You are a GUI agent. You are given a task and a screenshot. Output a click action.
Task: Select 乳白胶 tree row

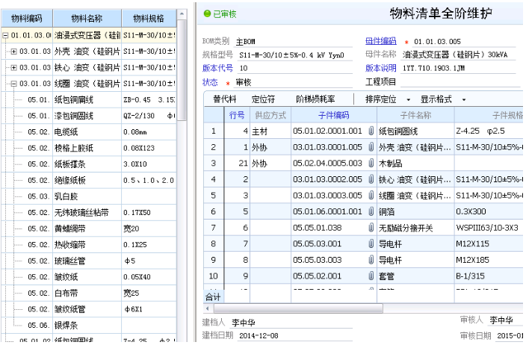coord(89,196)
